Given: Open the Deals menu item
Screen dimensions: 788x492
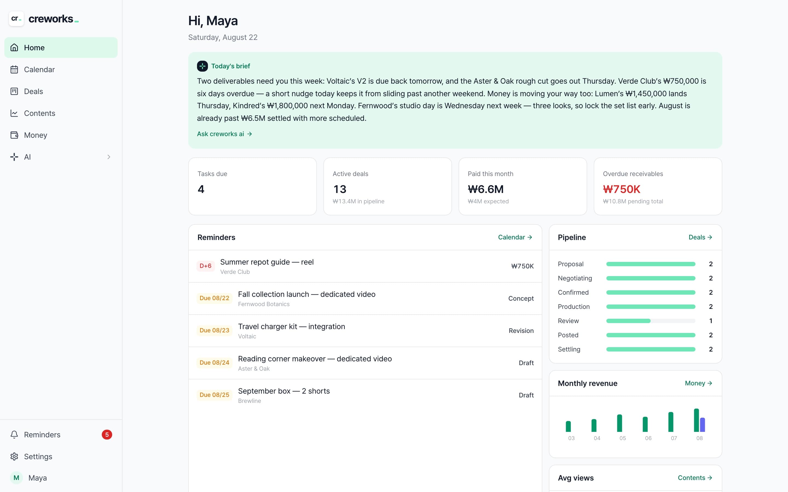Looking at the screenshot, I should [x=61, y=91].
